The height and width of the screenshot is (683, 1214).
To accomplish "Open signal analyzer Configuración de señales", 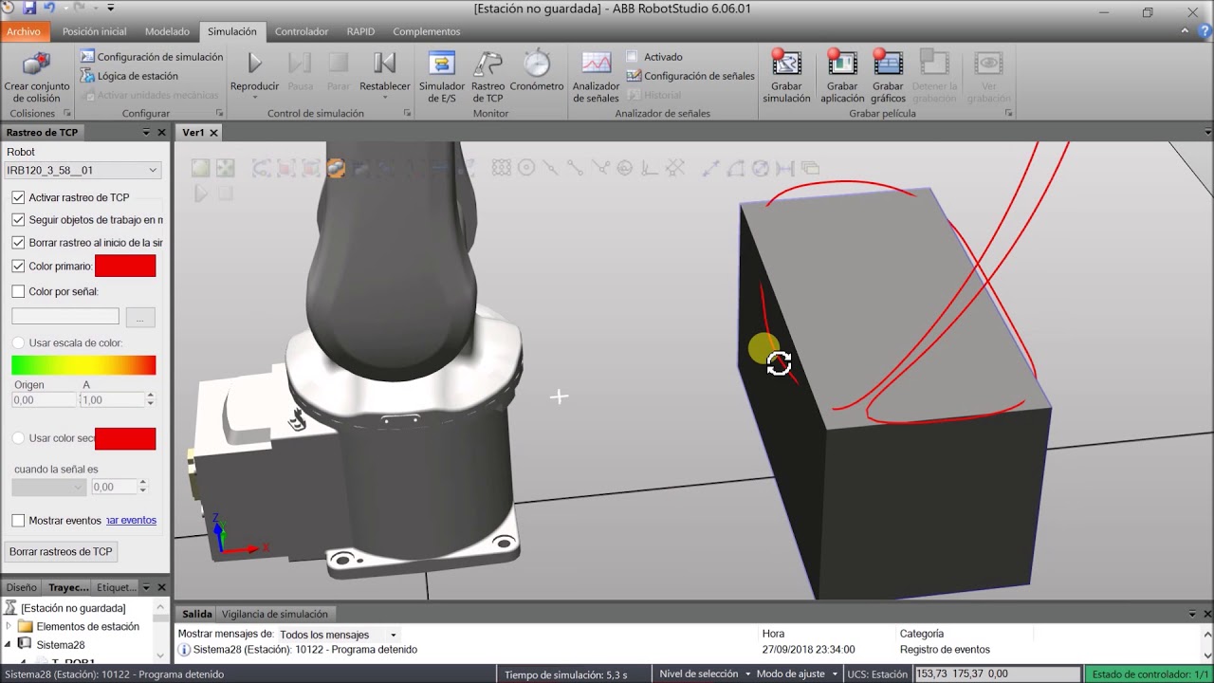I will pyautogui.click(x=690, y=76).
